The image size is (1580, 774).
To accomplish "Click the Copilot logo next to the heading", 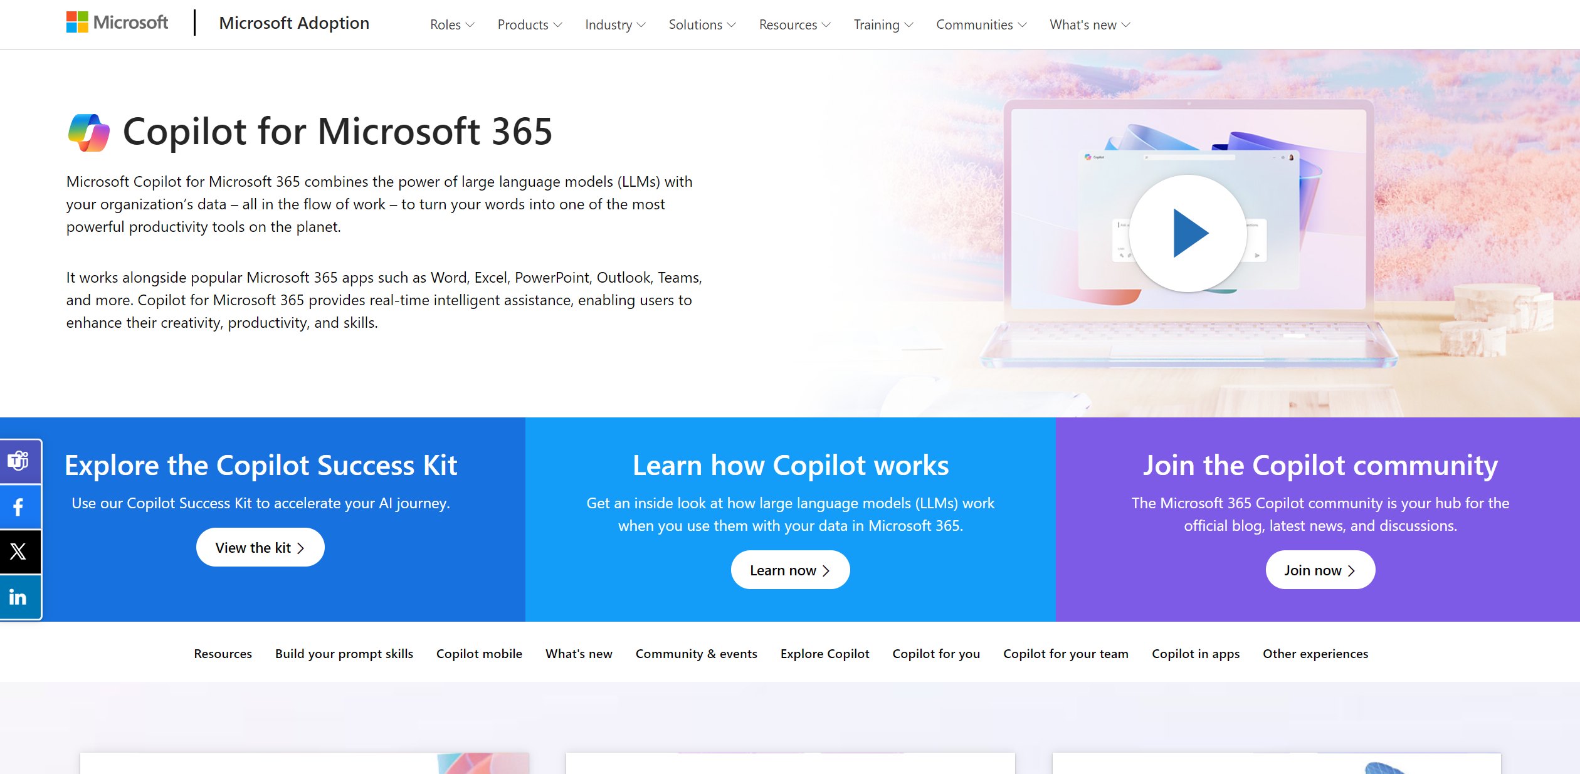I will pyautogui.click(x=87, y=131).
